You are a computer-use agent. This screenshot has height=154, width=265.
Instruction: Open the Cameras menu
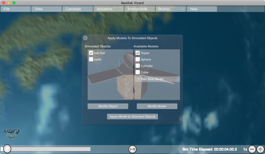pyautogui.click(x=77, y=9)
